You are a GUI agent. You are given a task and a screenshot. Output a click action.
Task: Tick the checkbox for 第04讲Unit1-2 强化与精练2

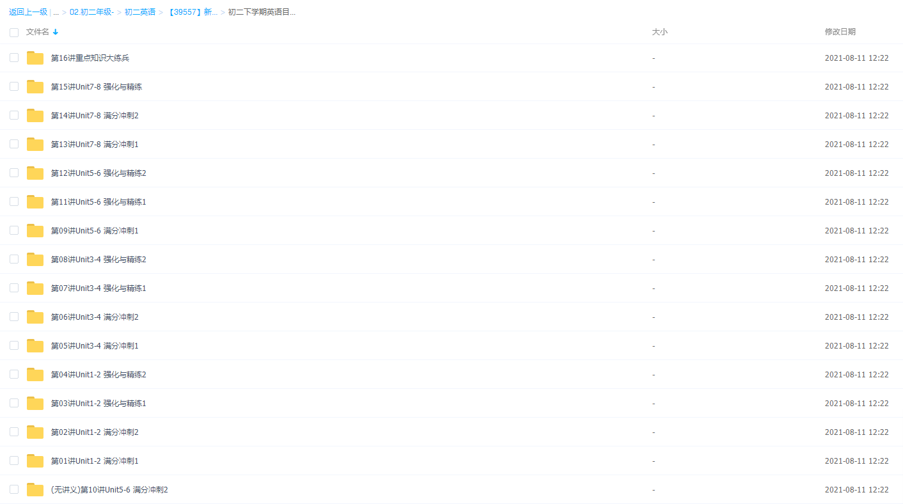[14, 374]
